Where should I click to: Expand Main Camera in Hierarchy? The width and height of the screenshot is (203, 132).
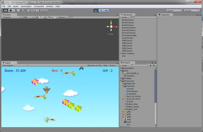click(121, 53)
